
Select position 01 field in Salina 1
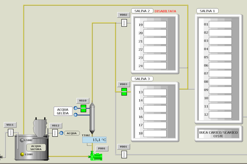pos(220,25)
